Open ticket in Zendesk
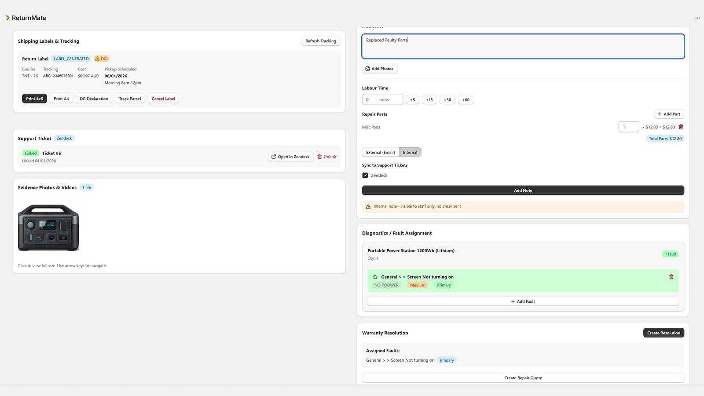This screenshot has height=396, width=704. pos(290,157)
